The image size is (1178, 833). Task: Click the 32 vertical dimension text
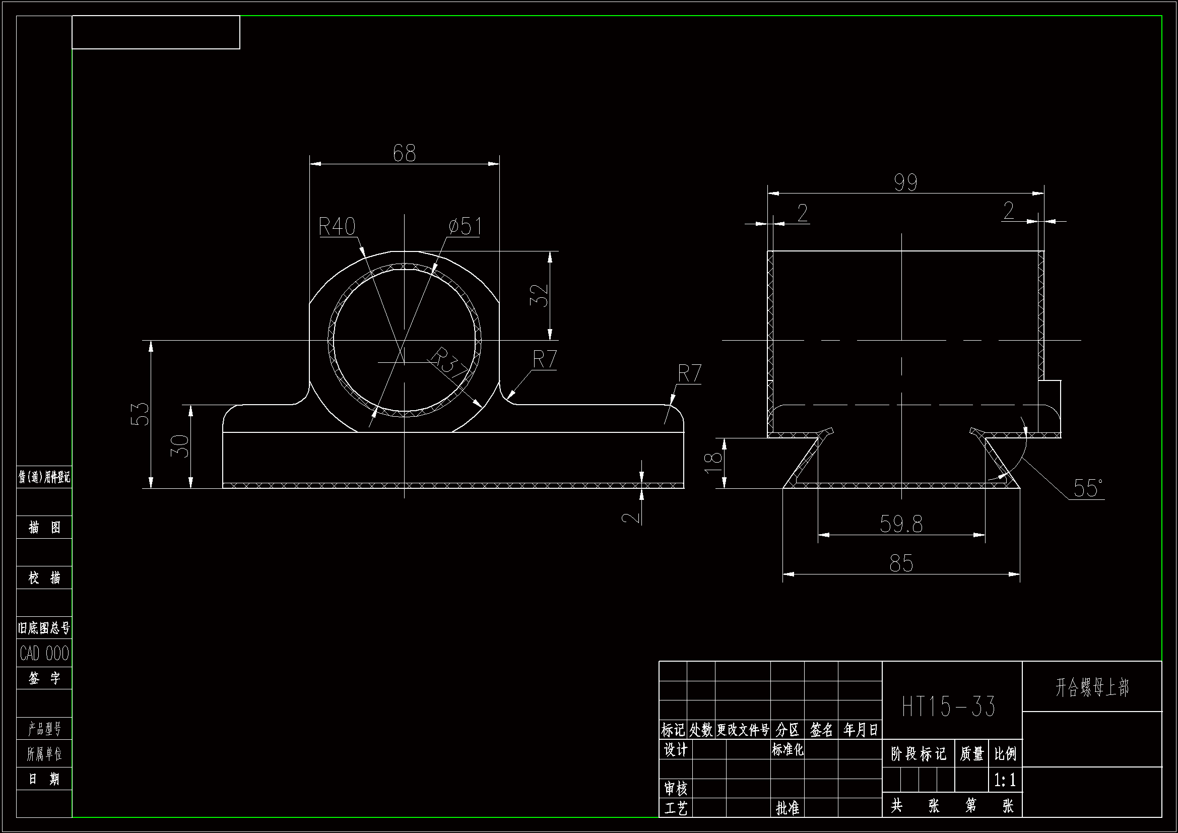539,296
